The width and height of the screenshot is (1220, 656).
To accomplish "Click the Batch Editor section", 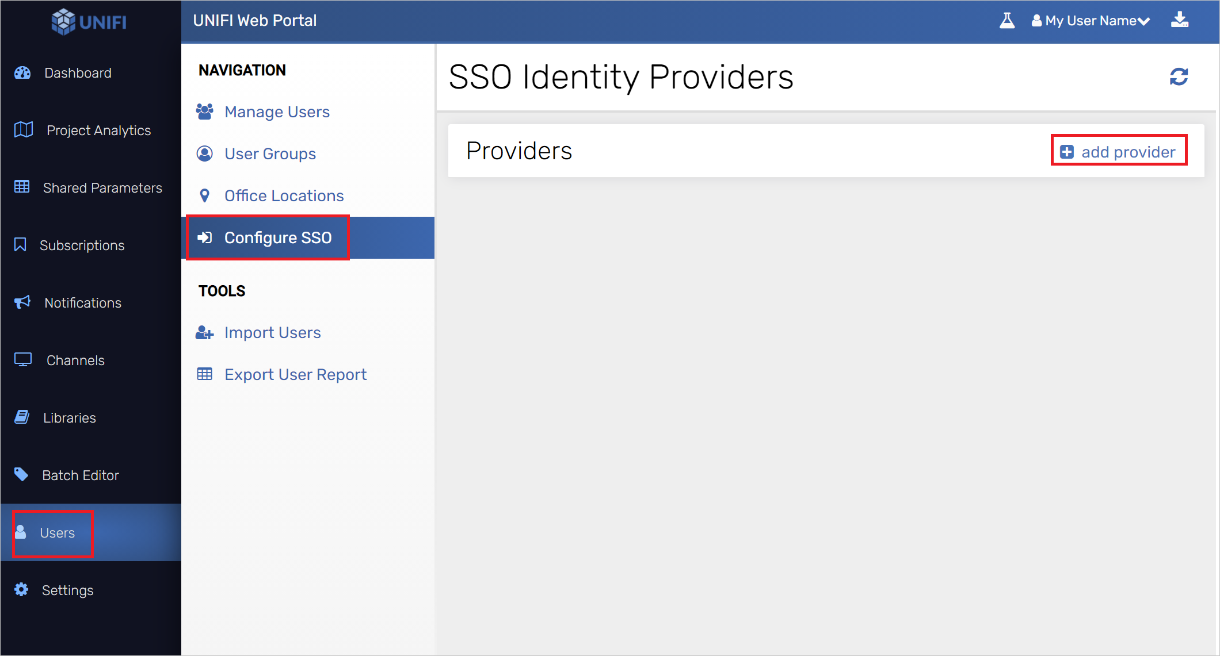I will (x=81, y=475).
